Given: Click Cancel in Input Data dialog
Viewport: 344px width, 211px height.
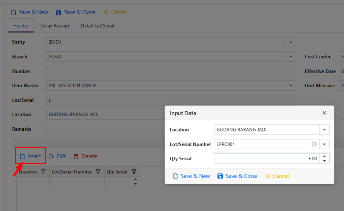Looking at the screenshot, I should click(277, 176).
